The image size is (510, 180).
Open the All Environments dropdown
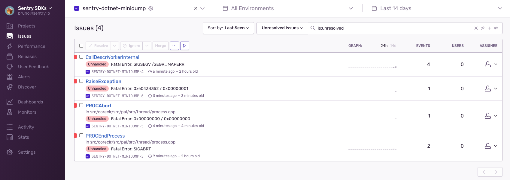click(x=288, y=8)
